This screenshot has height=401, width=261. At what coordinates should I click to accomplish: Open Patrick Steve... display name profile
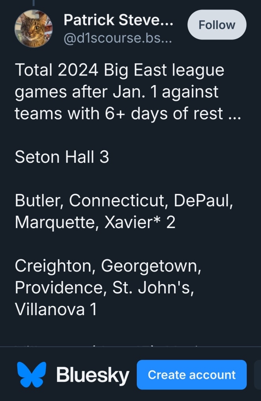pyautogui.click(x=119, y=20)
